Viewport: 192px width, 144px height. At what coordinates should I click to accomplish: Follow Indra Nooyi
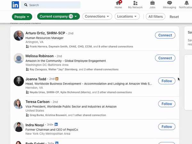tap(167, 127)
